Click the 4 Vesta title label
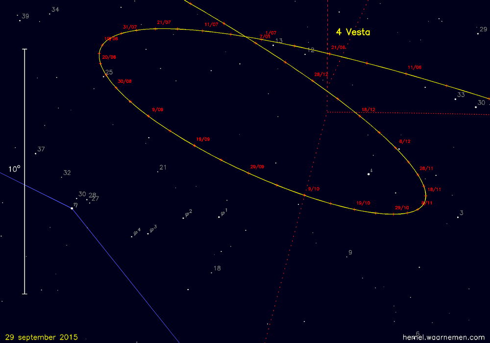The width and height of the screenshot is (490, 343). coord(353,32)
